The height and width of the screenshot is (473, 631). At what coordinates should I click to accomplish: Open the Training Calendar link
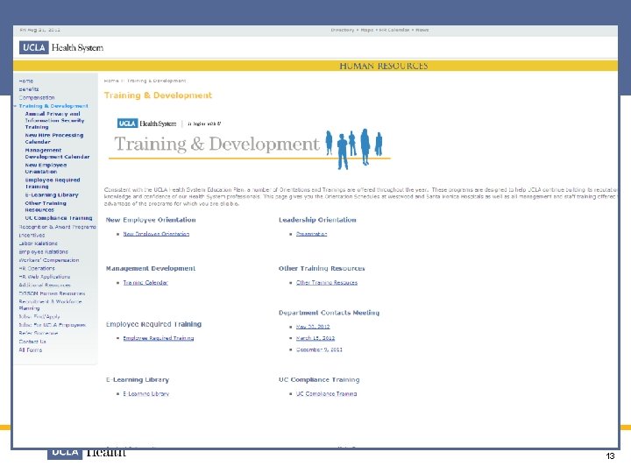tap(145, 283)
